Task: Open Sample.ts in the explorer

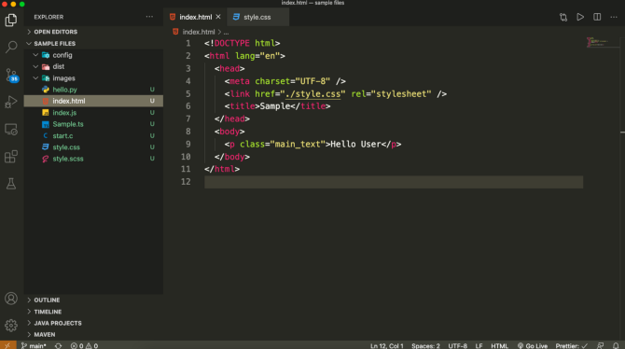Action: pos(68,124)
